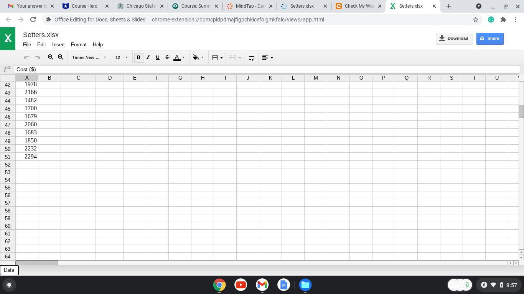Click the green Sheets app logo
Image resolution: width=524 pixels, height=294 pixels.
tap(8, 39)
